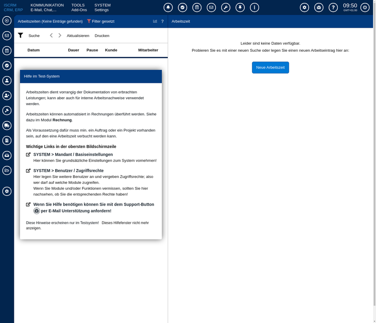Open the pushpin icon in top bar
The image size is (376, 323).
[240, 8]
